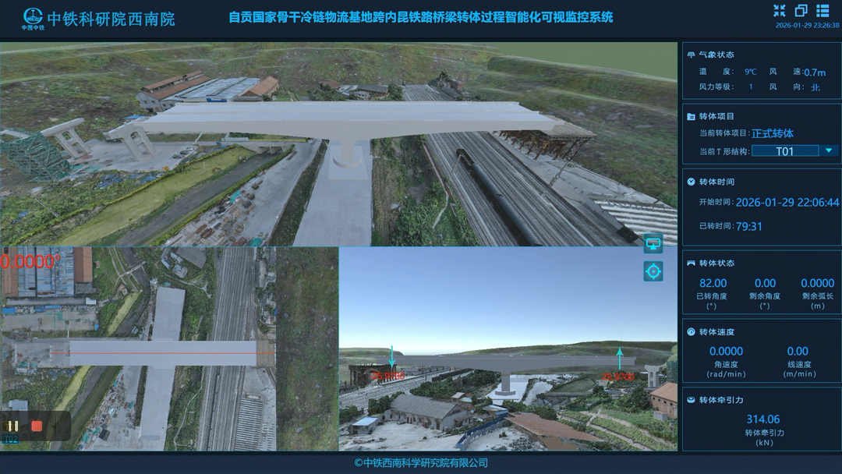This screenshot has width=842, height=474.
Task: Click the T01 structure selection field
Action: 785,151
